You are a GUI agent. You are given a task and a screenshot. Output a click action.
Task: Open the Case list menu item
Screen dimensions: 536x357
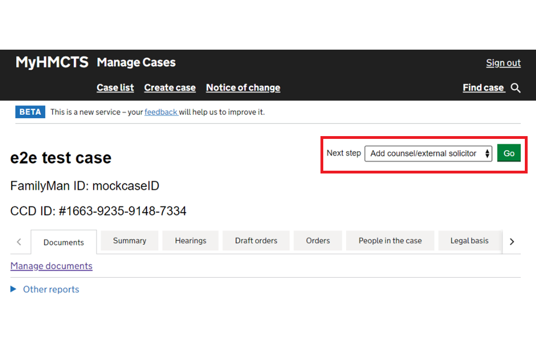[x=115, y=88]
